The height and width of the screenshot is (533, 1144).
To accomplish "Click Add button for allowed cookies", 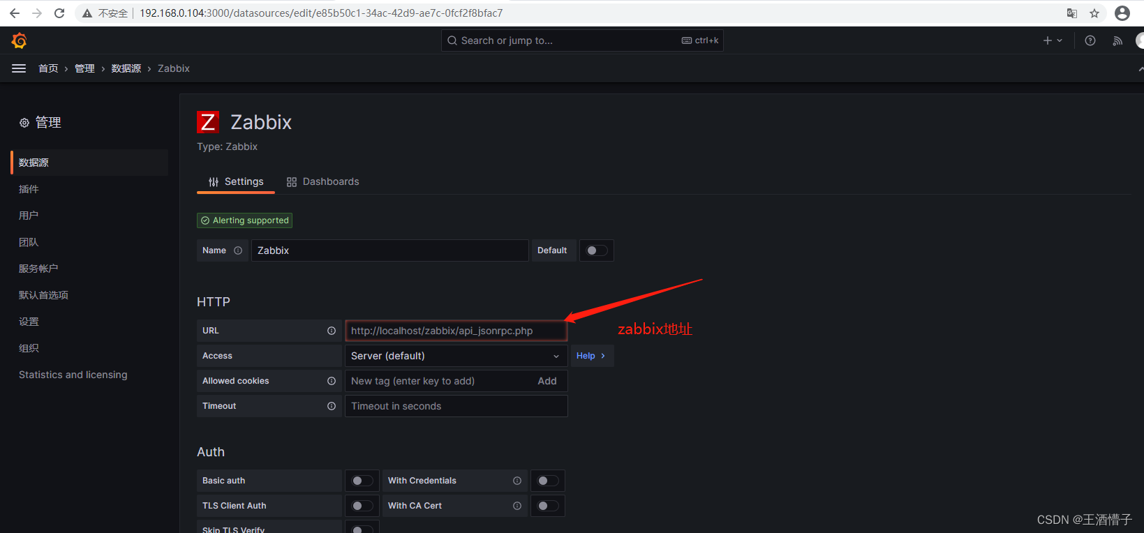I will pos(547,381).
